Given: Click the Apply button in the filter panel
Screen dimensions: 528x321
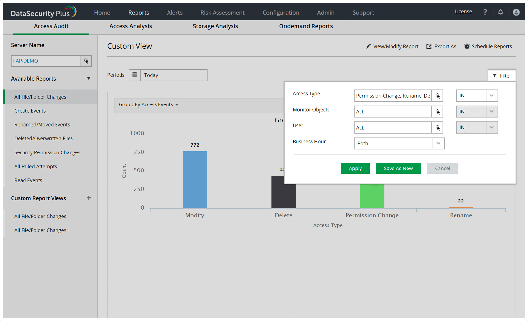Looking at the screenshot, I should click(355, 168).
